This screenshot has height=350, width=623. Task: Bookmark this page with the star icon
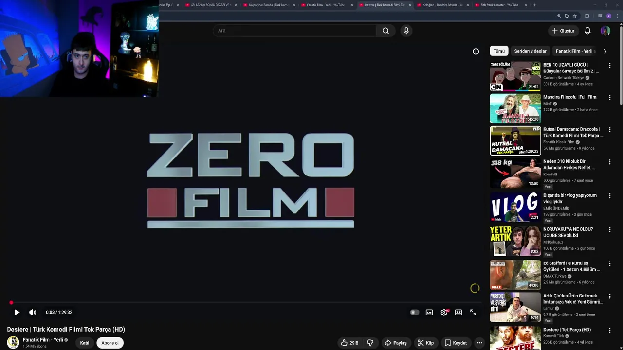(575, 16)
